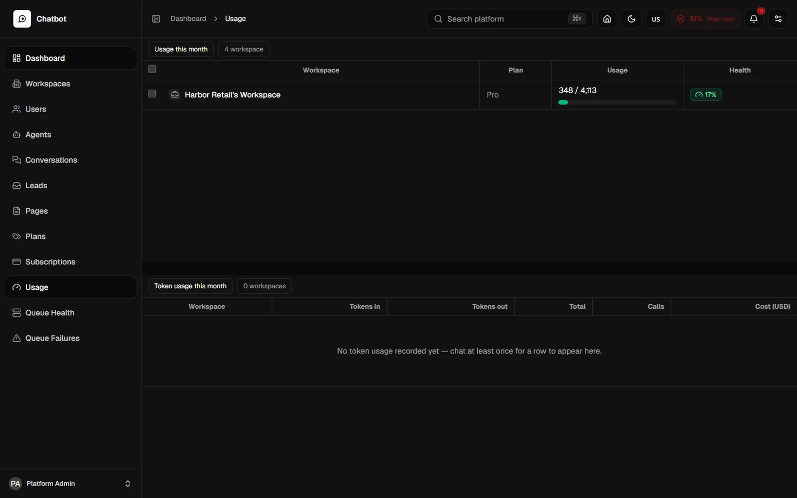
Task: Click the Leads inbox icon
Action: click(x=16, y=185)
